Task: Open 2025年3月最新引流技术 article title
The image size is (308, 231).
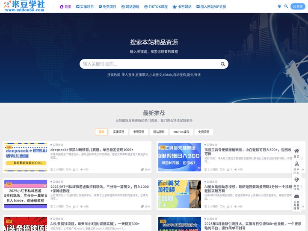Action: click(x=253, y=226)
